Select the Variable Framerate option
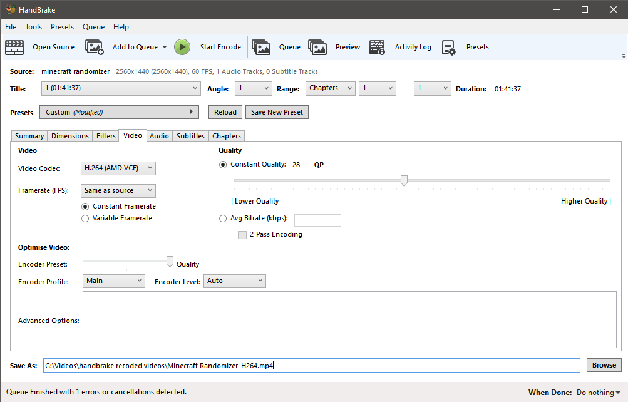Viewport: 628px width, 402px height. click(85, 218)
